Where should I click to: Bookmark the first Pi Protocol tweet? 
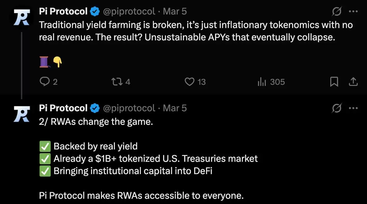tap(334, 82)
